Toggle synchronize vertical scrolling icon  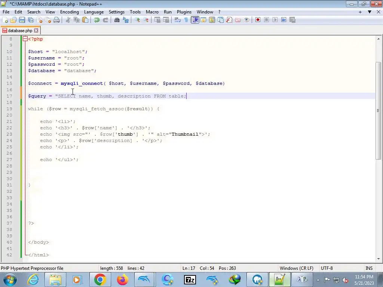(x=157, y=20)
